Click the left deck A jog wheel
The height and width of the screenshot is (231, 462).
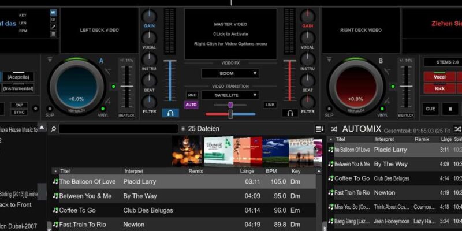[77, 85]
